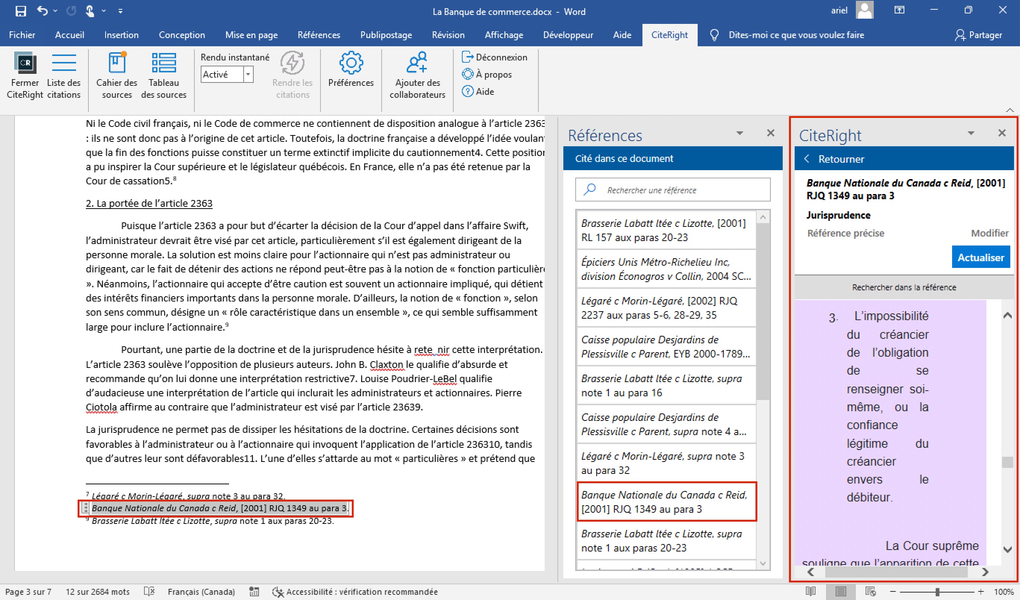This screenshot has width=1020, height=600.
Task: Close the CiteRight pane
Action: tap(1002, 133)
